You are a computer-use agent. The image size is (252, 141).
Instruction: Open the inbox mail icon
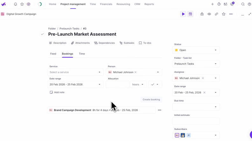(226, 4)
